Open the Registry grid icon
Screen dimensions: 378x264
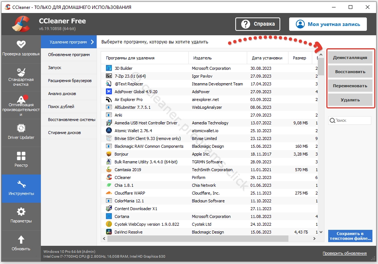pos(21,156)
